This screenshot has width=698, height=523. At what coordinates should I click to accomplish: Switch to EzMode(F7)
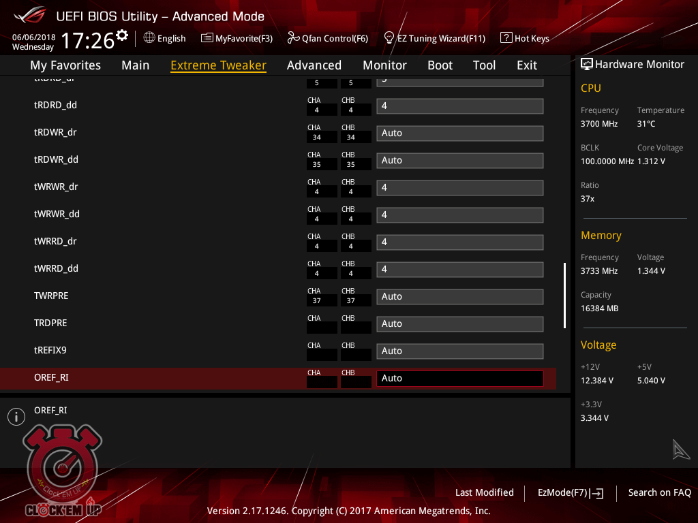pos(570,492)
